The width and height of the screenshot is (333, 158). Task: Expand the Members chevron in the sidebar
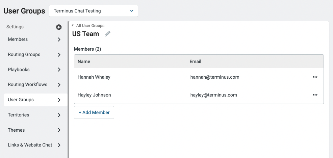59,39
